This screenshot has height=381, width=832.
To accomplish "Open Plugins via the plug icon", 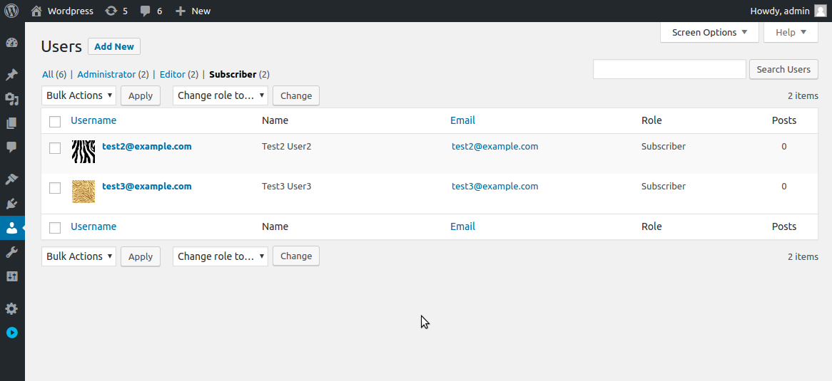I will [x=11, y=204].
